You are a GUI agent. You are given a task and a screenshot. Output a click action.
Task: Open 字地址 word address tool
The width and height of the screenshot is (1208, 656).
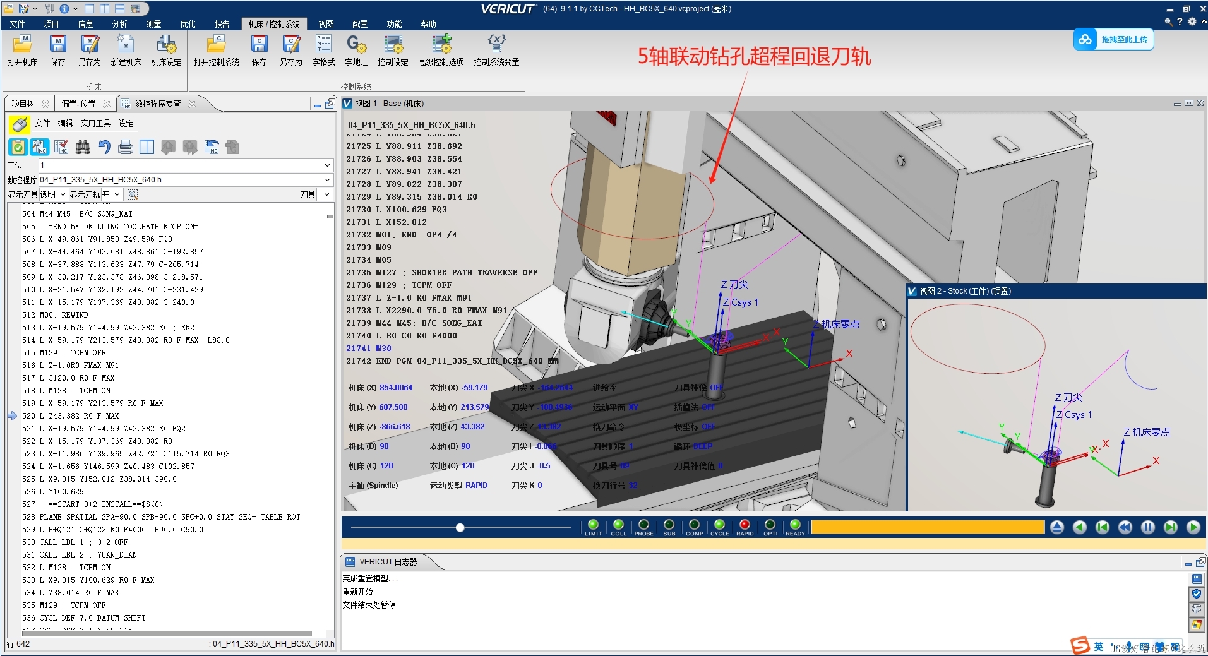pos(356,51)
